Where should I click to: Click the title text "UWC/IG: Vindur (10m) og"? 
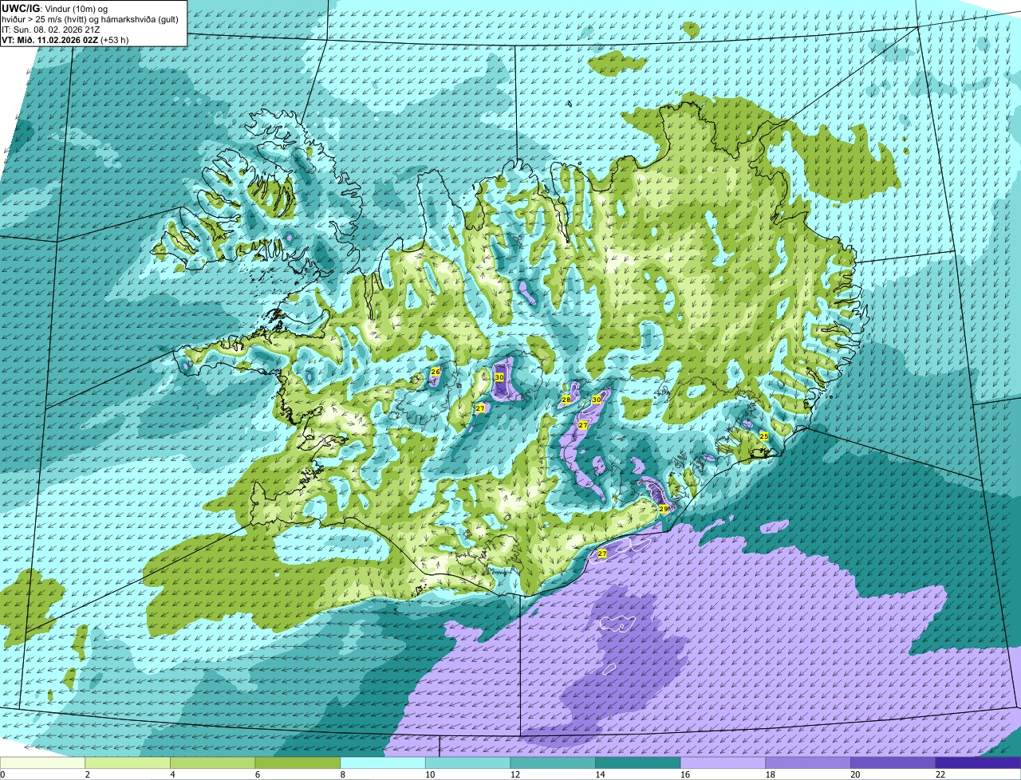54,8
